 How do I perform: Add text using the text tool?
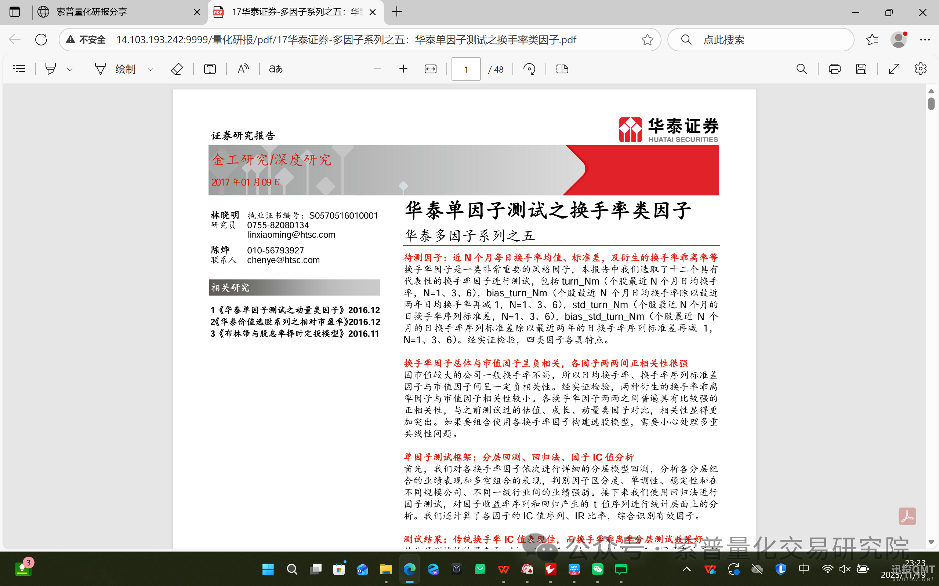pyautogui.click(x=210, y=69)
